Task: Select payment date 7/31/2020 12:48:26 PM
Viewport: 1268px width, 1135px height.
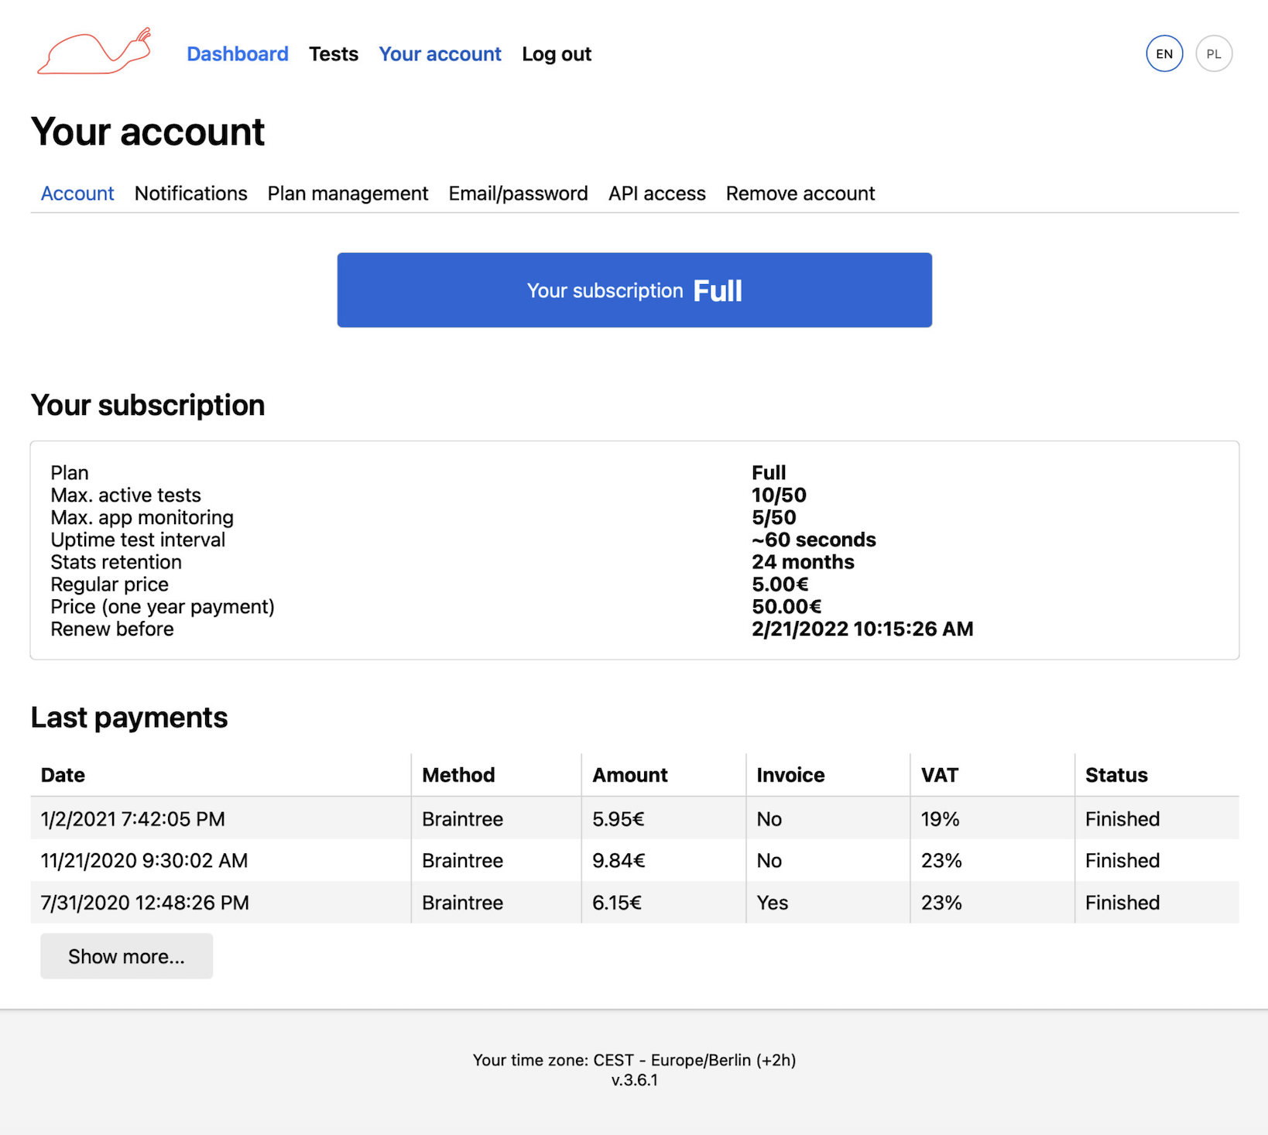Action: [x=145, y=903]
